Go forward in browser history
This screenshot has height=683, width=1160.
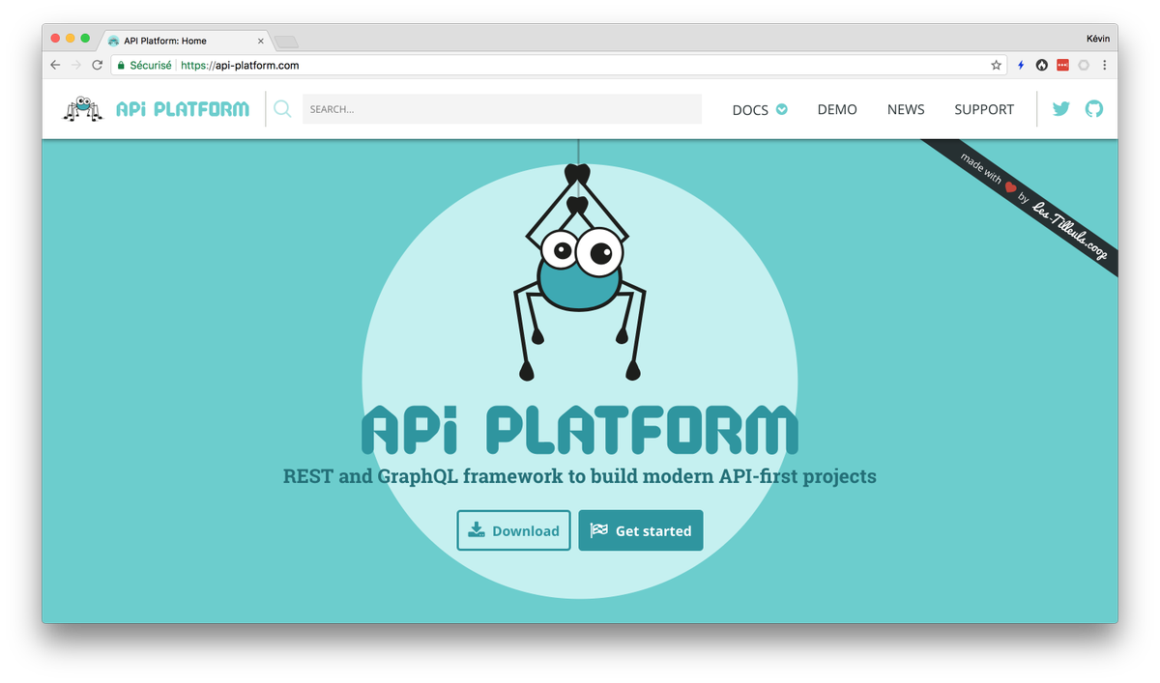[76, 66]
